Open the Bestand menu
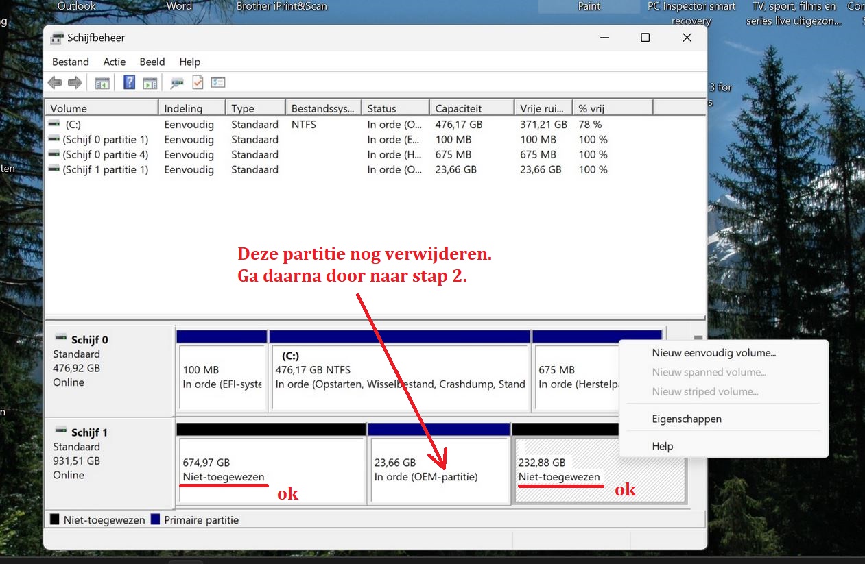This screenshot has width=865, height=564. click(x=71, y=62)
